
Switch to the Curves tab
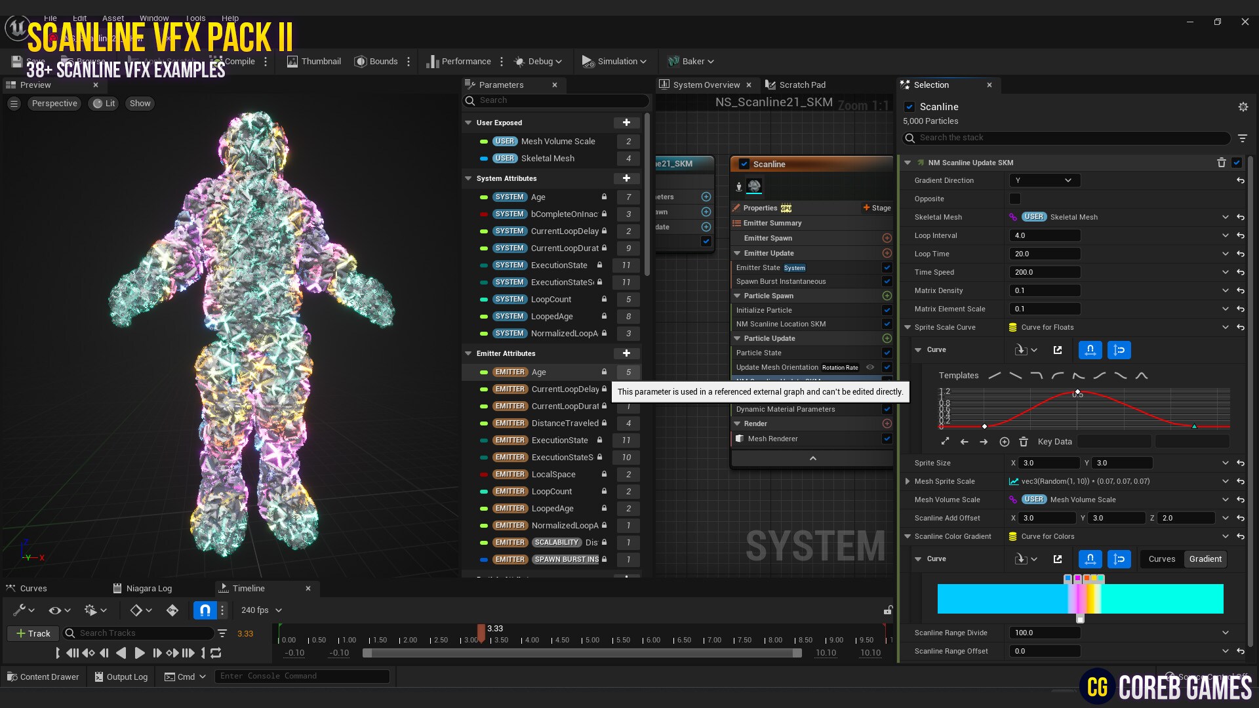pos(27,588)
